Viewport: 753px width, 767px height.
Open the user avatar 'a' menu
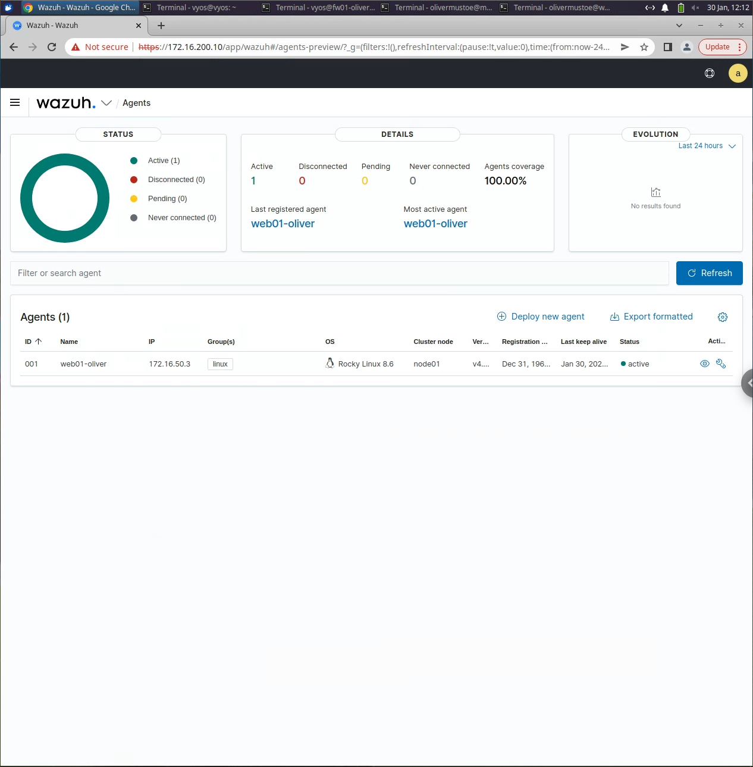pyautogui.click(x=738, y=73)
